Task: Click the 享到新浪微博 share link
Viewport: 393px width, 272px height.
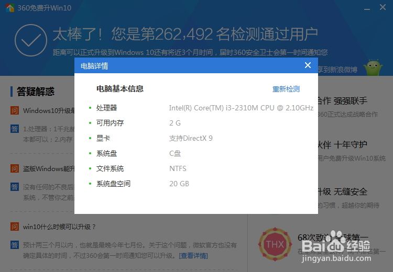Action: click(337, 70)
